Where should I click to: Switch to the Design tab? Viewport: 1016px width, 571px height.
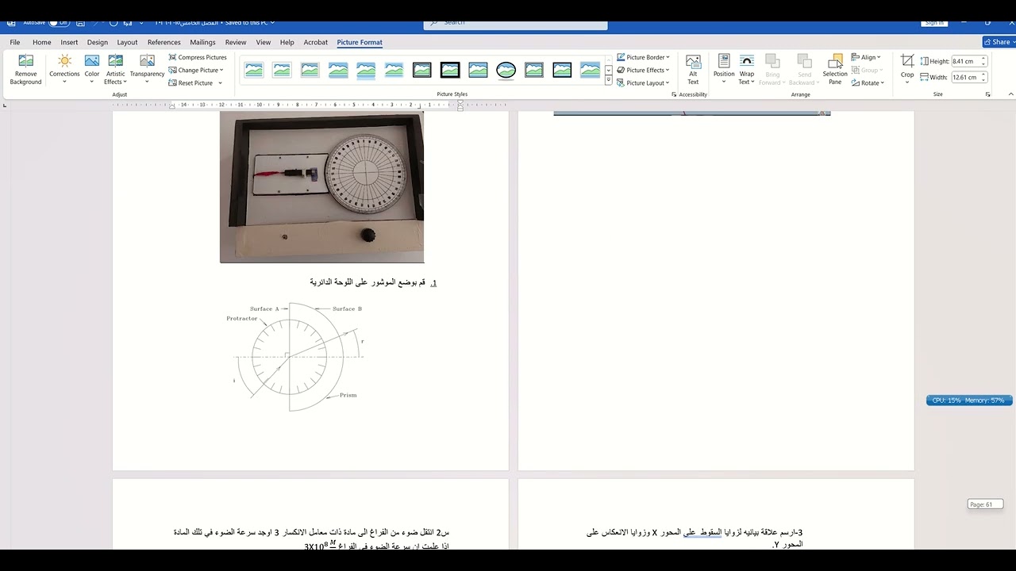98,42
